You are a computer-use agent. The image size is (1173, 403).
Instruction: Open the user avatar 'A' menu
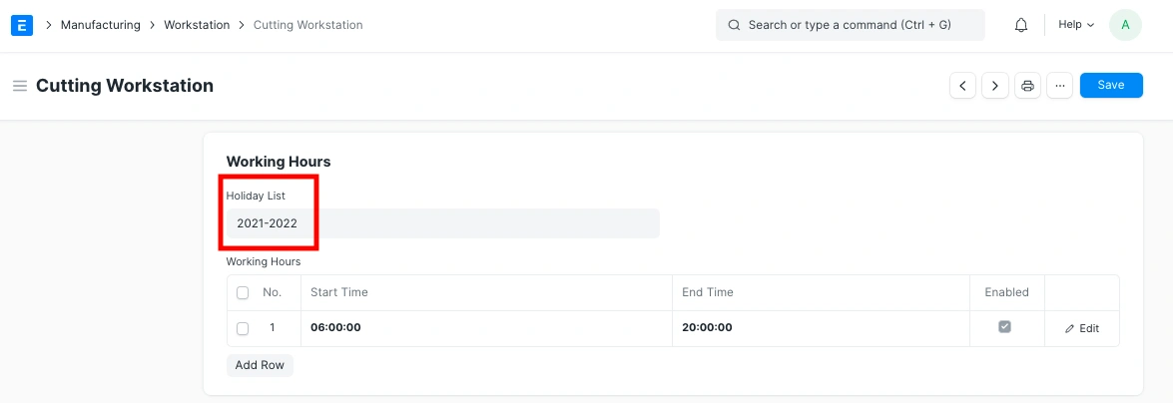click(x=1125, y=25)
